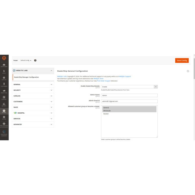Select DealerShip Manager Configuration tab
195x195 pixels.
33,77
